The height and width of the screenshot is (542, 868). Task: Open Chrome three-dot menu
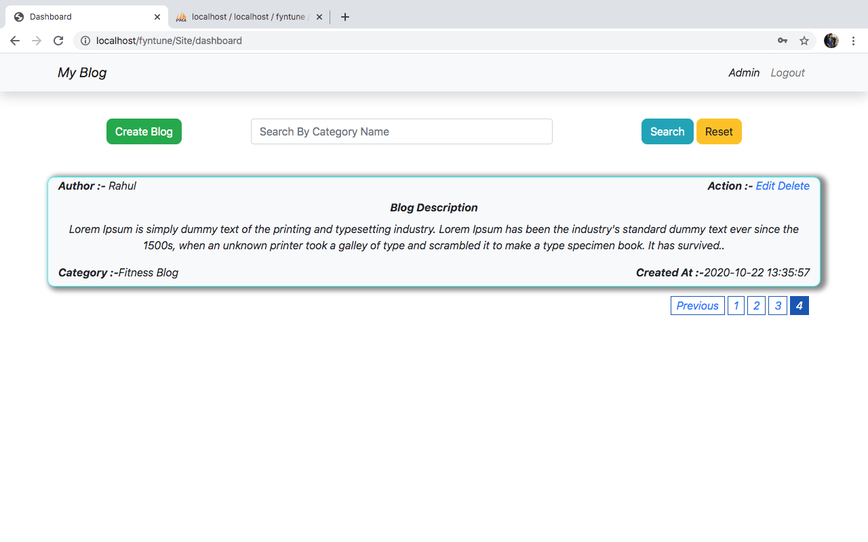coord(853,41)
